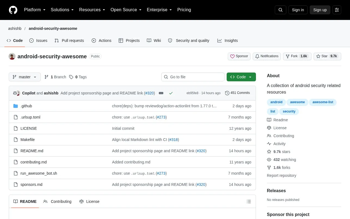Click the Sign up button
The width and height of the screenshot is (350, 219).
click(x=320, y=10)
